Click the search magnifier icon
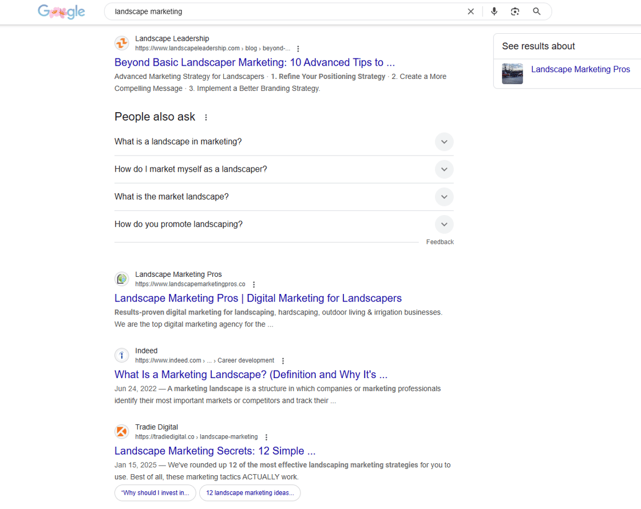641x509 pixels. tap(536, 11)
